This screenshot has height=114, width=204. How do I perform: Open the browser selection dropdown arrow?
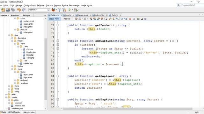tap(56, 10)
